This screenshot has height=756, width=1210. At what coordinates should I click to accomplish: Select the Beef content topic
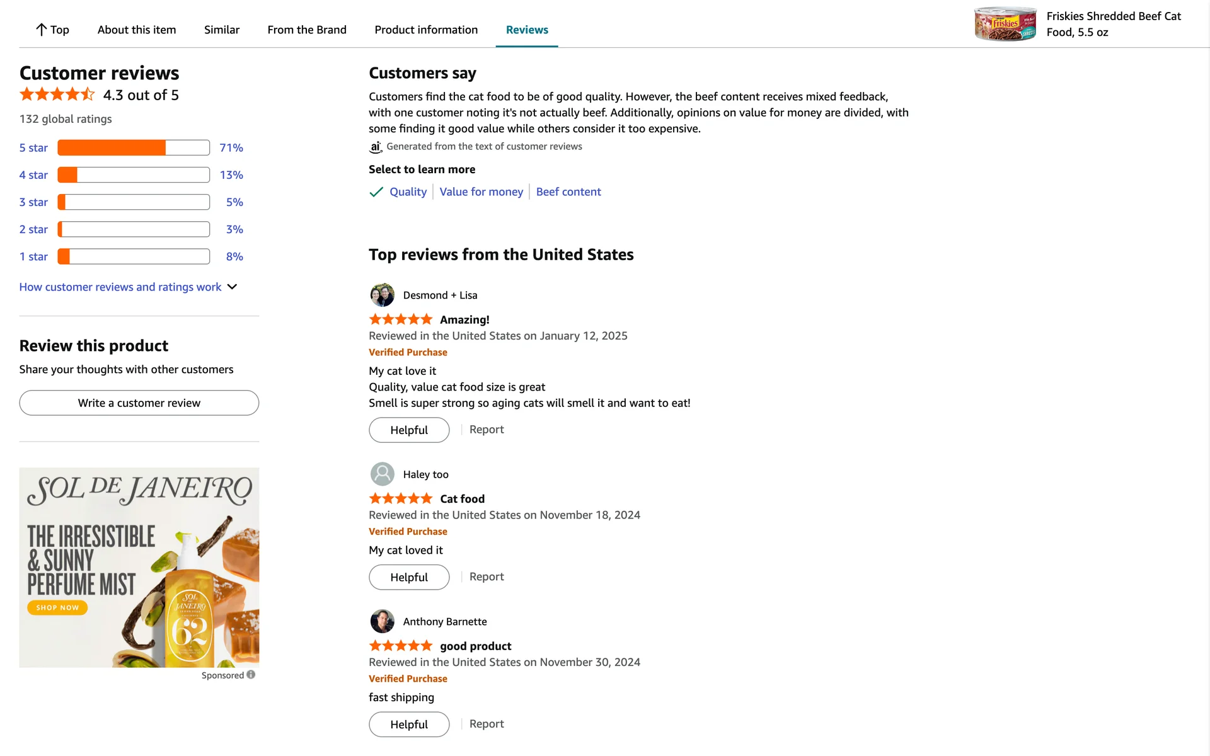[568, 192]
